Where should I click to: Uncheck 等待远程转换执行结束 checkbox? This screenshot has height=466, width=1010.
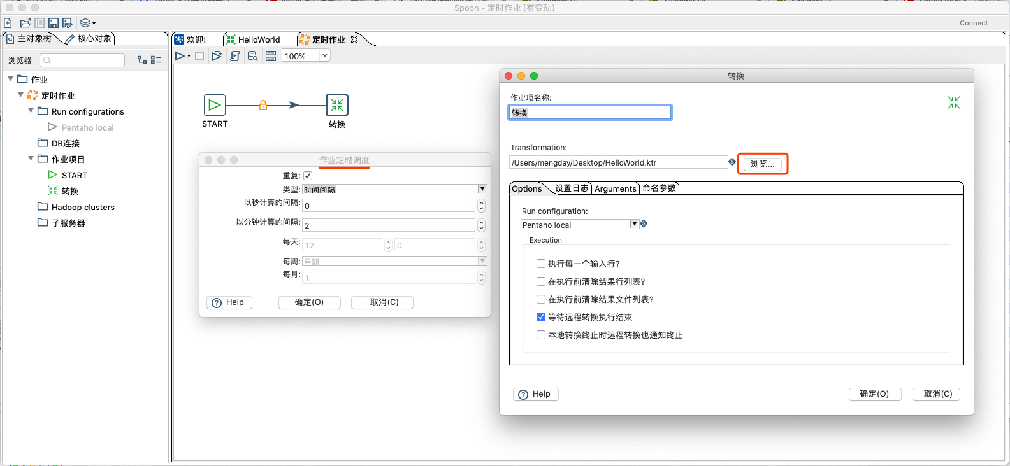[x=541, y=317]
